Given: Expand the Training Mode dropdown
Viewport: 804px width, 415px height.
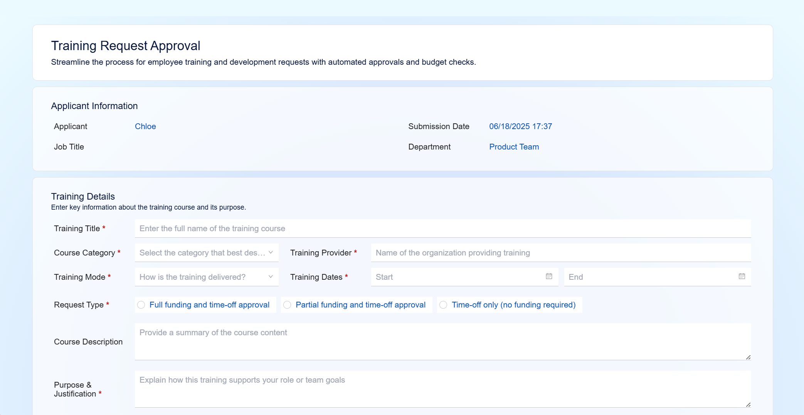Looking at the screenshot, I should (x=207, y=277).
